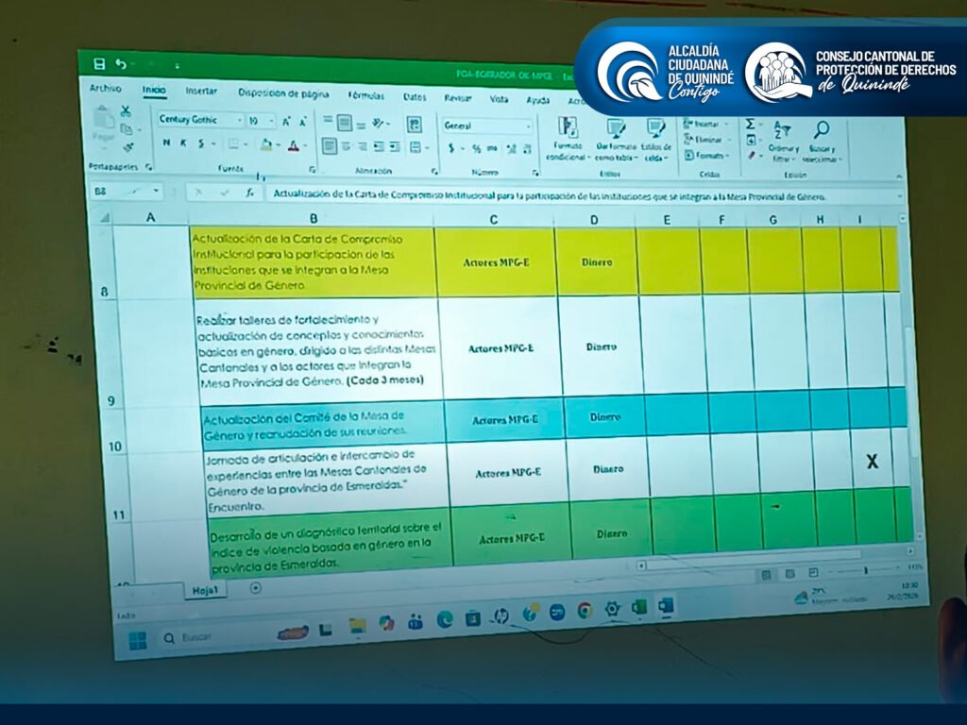Click the Save icon in title bar
This screenshot has width=967, height=725.
coord(99,64)
